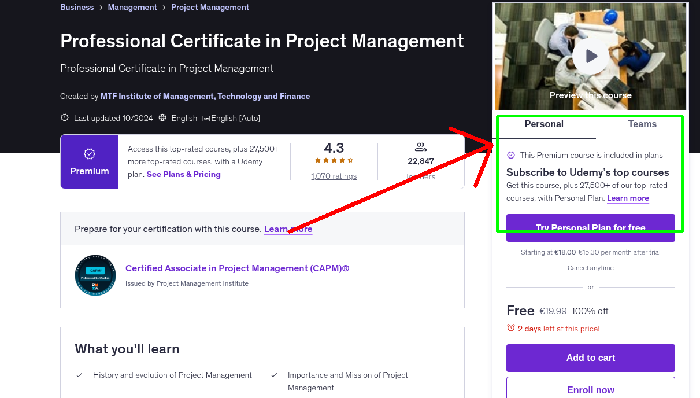Click the Premium badge checkmark icon
The height and width of the screenshot is (398, 700).
coord(90,154)
